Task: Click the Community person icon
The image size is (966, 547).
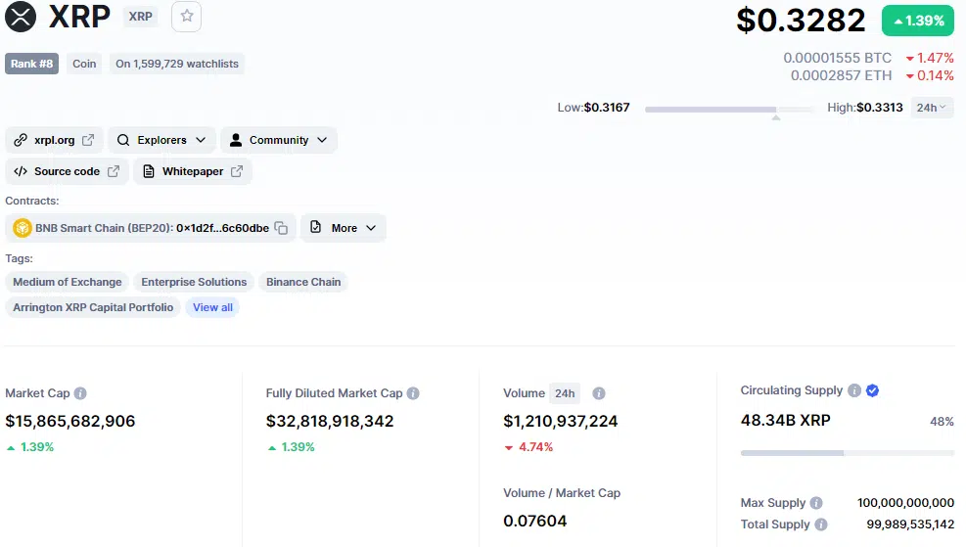Action: point(235,140)
